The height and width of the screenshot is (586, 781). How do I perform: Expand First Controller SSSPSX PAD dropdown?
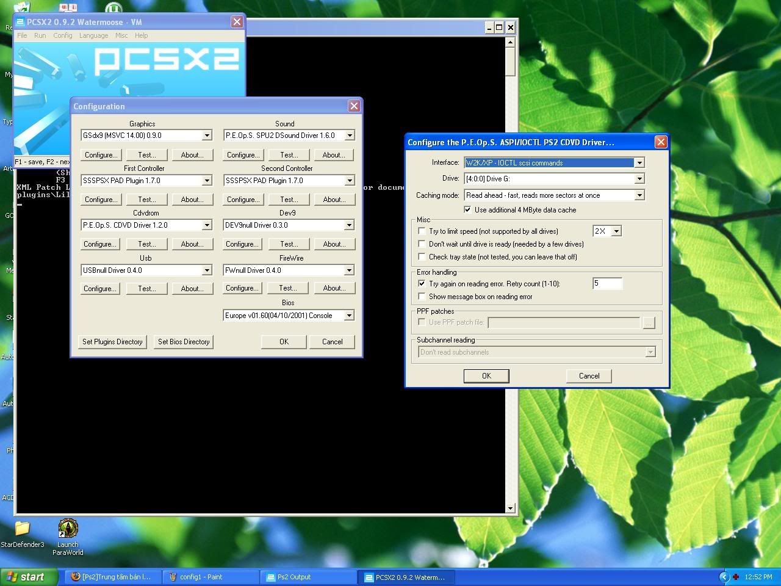(207, 181)
